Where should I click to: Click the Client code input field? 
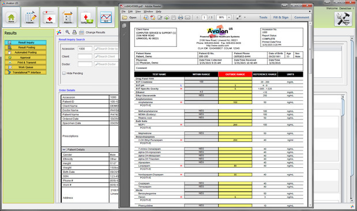(x=85, y=56)
